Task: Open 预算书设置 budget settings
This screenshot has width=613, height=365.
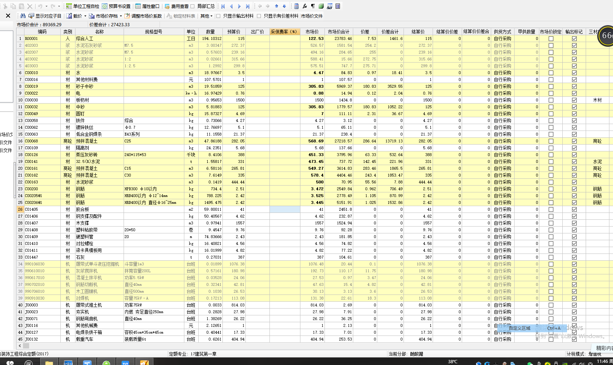Action: coord(116,6)
